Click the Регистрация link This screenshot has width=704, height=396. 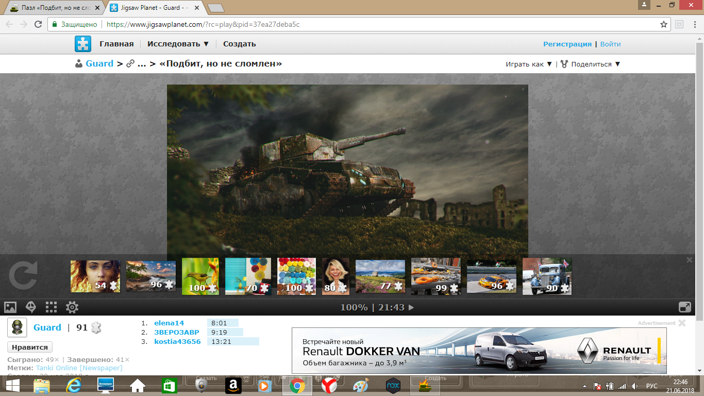pyautogui.click(x=567, y=44)
